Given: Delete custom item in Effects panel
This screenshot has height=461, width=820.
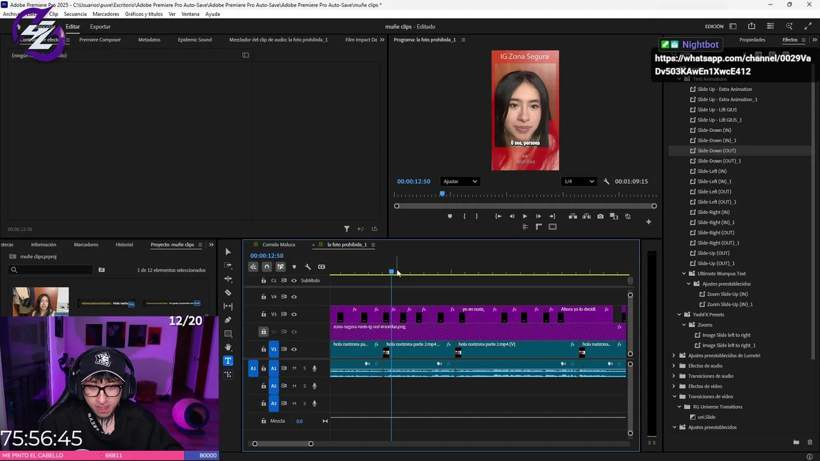Looking at the screenshot, I should pos(810,442).
